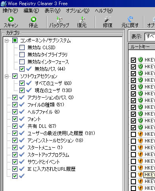Uncheck the ファイルの種類 (51) checkbox
Image resolution: width=155 pixels, height=191 pixels.
click(15, 105)
